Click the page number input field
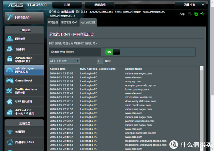The width and height of the screenshot is (214, 151). (100, 61)
